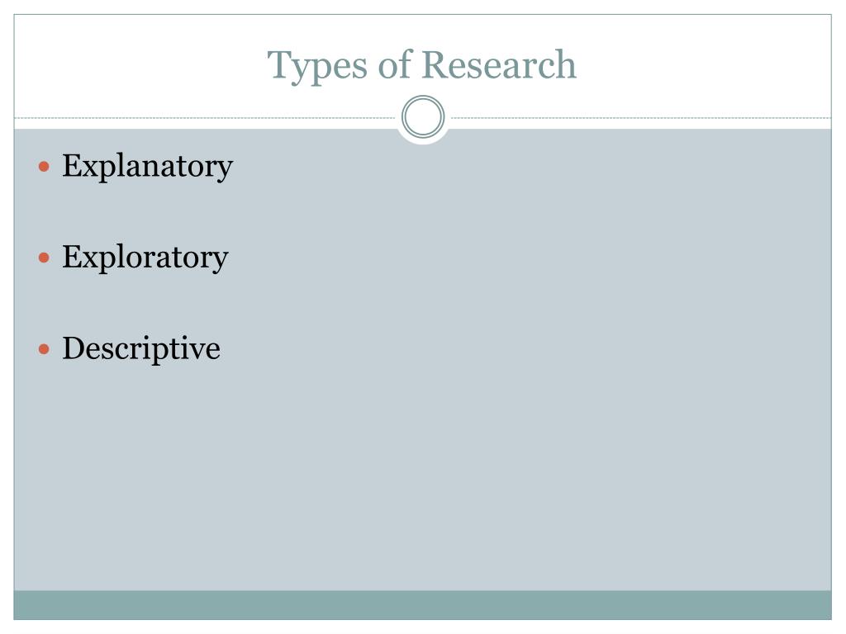Click the word "Explanatory" in the list
This screenshot has height=634, width=846.
tap(147, 167)
